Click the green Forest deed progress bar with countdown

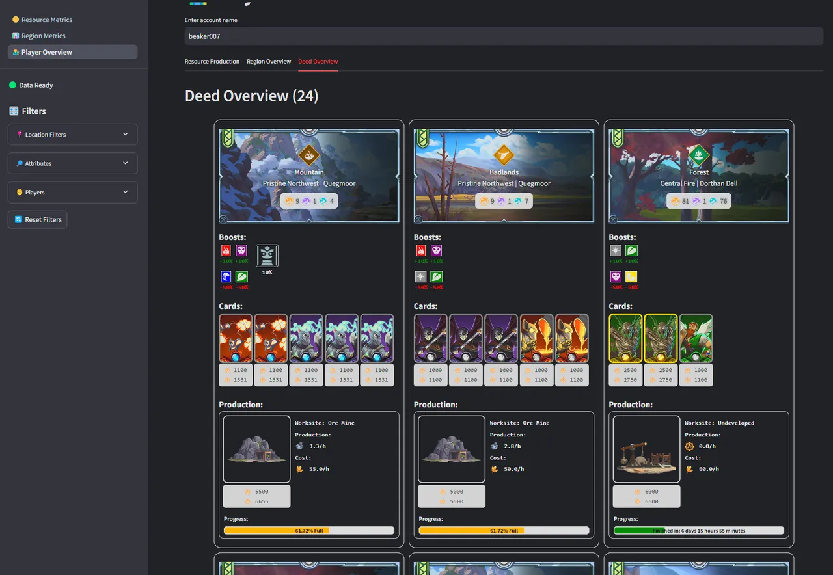699,531
